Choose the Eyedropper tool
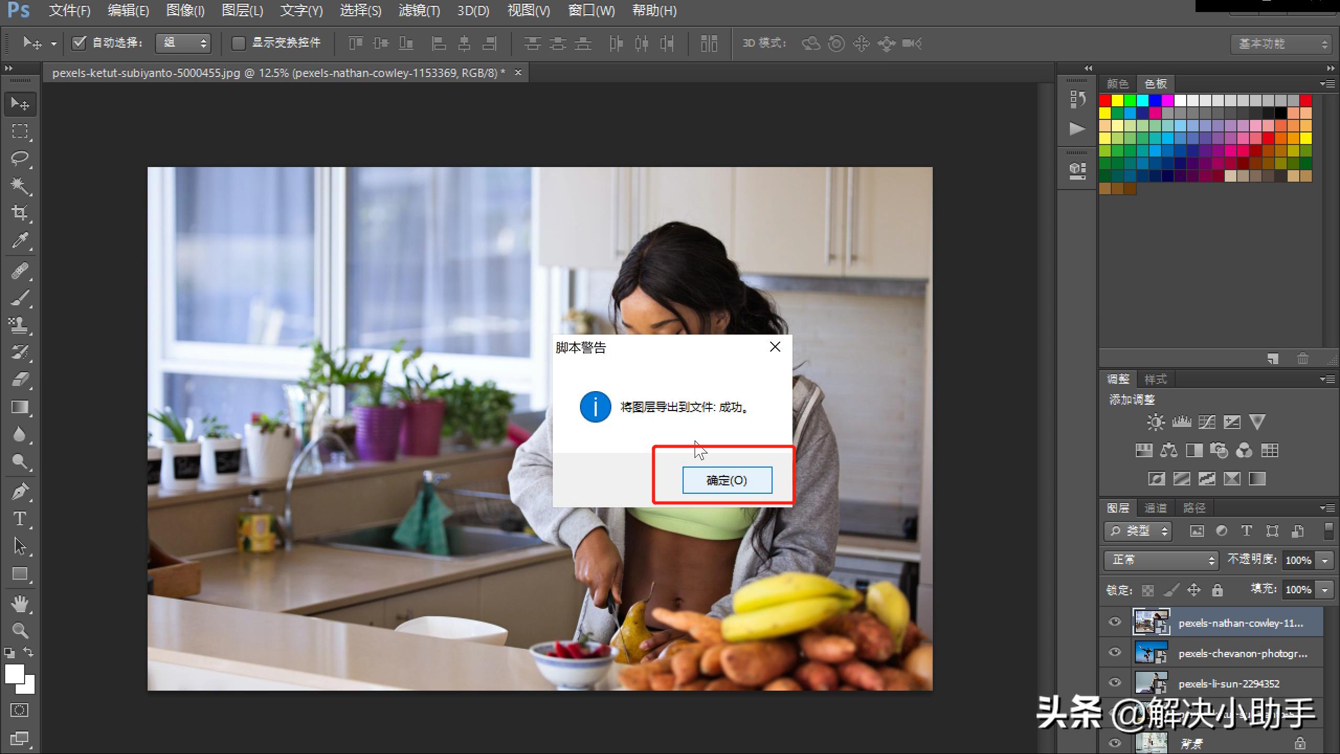The image size is (1340, 754). (20, 240)
